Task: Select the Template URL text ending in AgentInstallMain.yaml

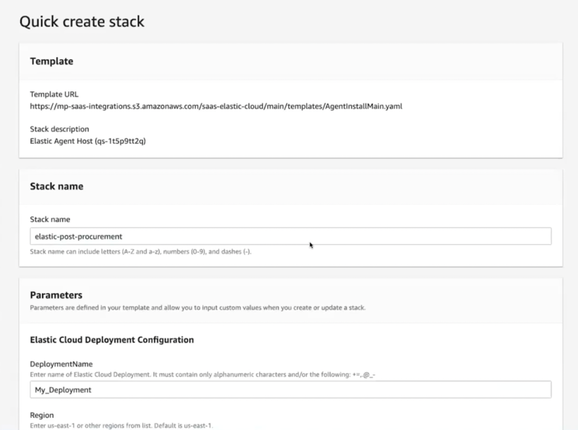Action: point(216,106)
